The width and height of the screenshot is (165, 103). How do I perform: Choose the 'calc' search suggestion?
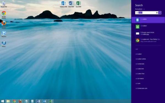coord(137,49)
